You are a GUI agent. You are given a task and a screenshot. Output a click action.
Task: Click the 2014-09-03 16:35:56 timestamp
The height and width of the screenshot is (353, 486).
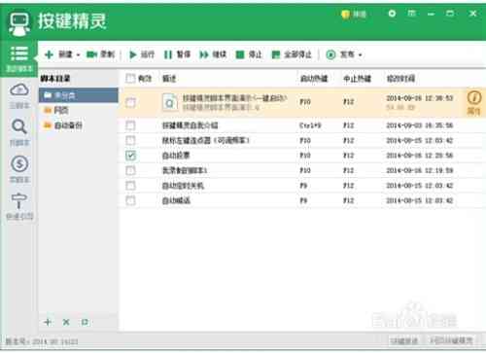420,125
